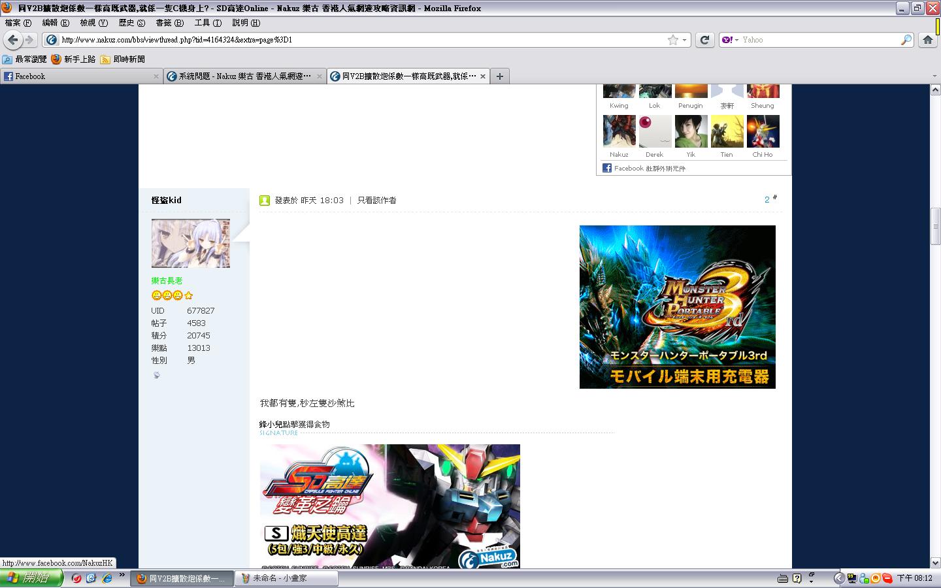Open the Yahoo search engine selector
941x588 pixels.
coord(730,40)
